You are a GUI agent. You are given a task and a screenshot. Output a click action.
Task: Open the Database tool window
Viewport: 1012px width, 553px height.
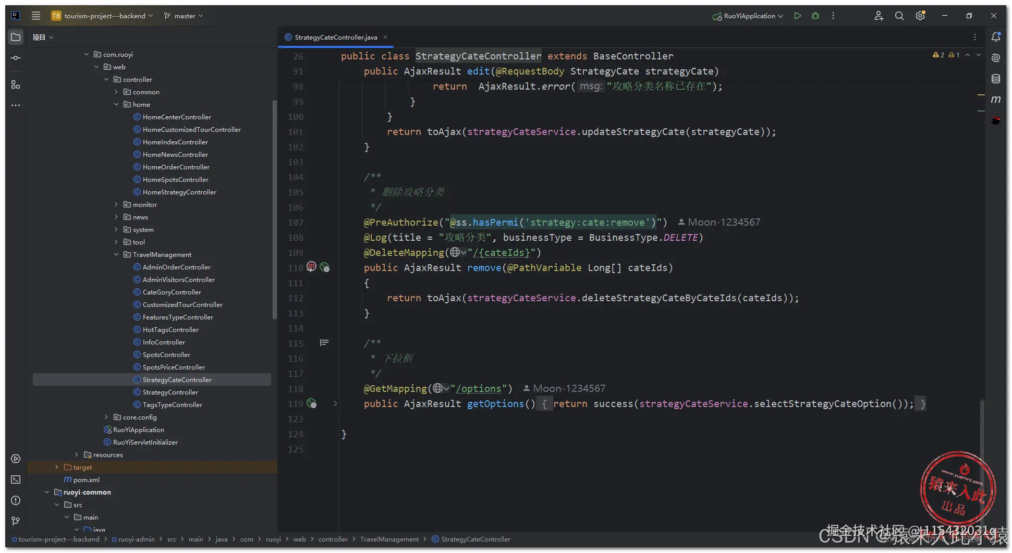point(996,79)
